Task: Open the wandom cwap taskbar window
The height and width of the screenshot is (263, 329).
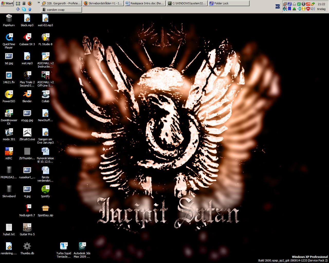Action: 61,10
